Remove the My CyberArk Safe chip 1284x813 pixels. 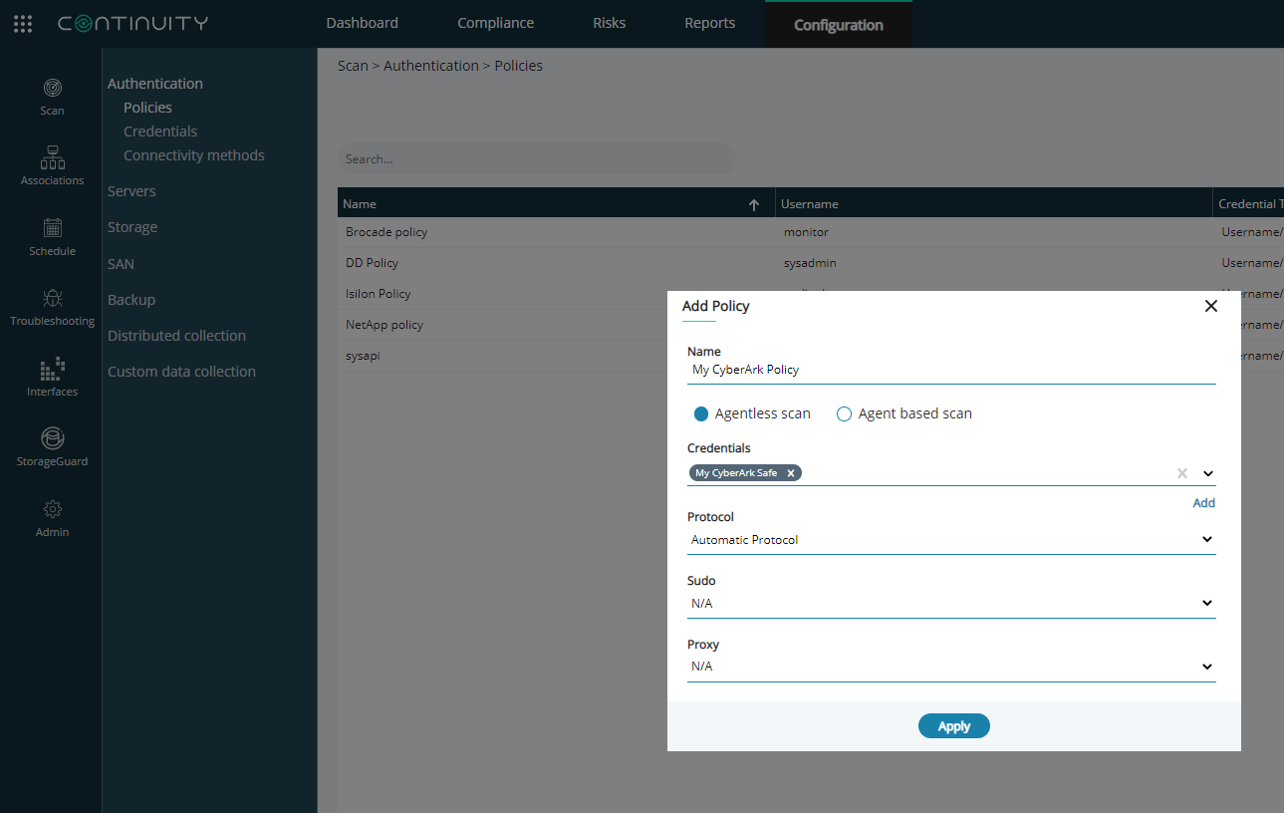click(x=791, y=473)
